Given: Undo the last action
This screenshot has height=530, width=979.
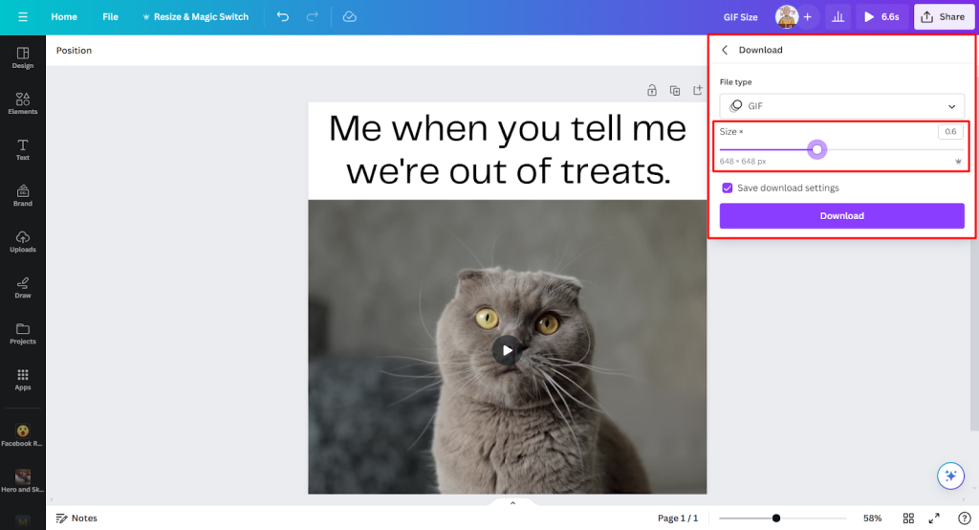Looking at the screenshot, I should 283,17.
